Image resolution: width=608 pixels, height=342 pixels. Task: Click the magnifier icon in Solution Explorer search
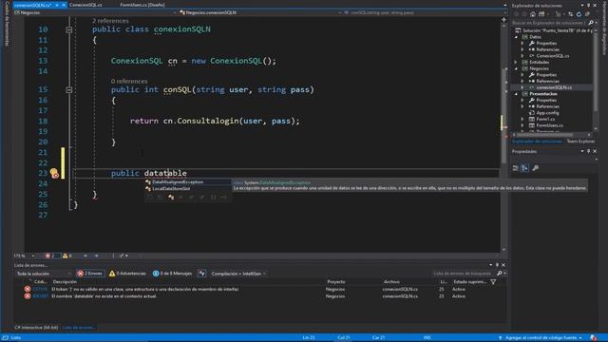591,23
